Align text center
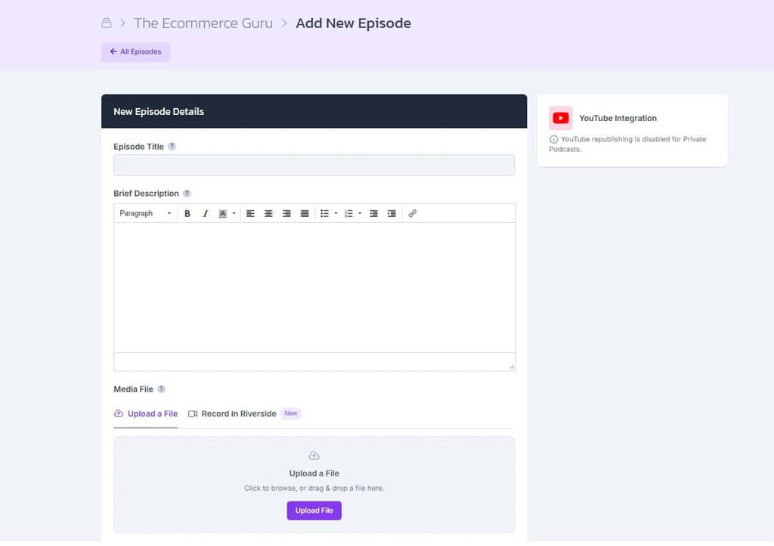This screenshot has height=546, width=774. 268,213
